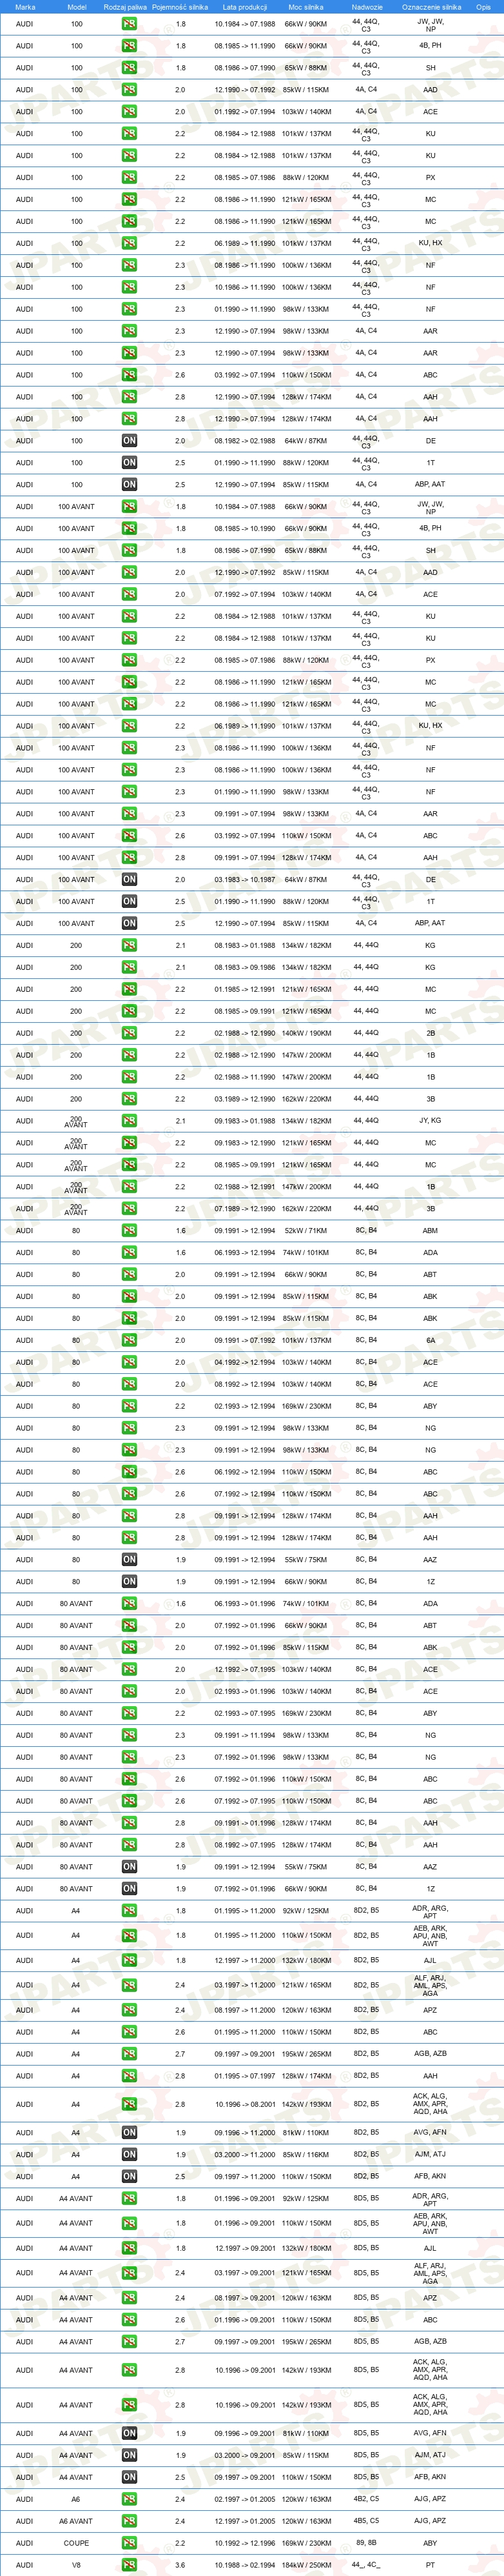Click production years 08.1982 -> 02.1988

(x=244, y=440)
